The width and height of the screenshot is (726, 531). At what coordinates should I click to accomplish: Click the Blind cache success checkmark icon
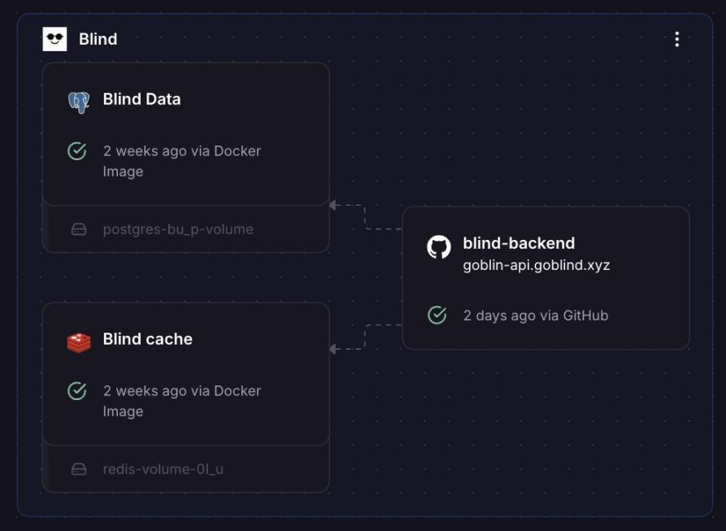[x=77, y=391]
